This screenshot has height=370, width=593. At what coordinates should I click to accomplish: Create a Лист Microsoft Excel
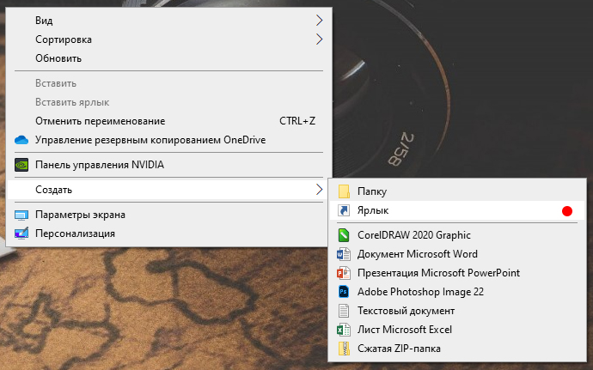pyautogui.click(x=457, y=330)
